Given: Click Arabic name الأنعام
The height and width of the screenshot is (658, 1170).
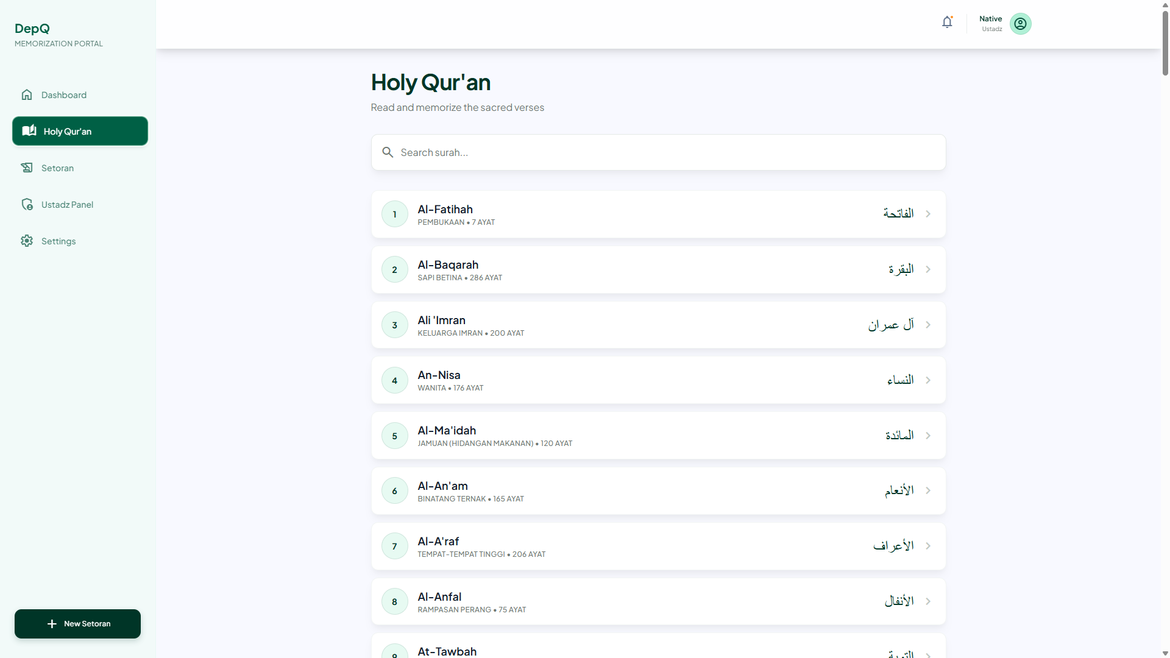Looking at the screenshot, I should pyautogui.click(x=899, y=490).
